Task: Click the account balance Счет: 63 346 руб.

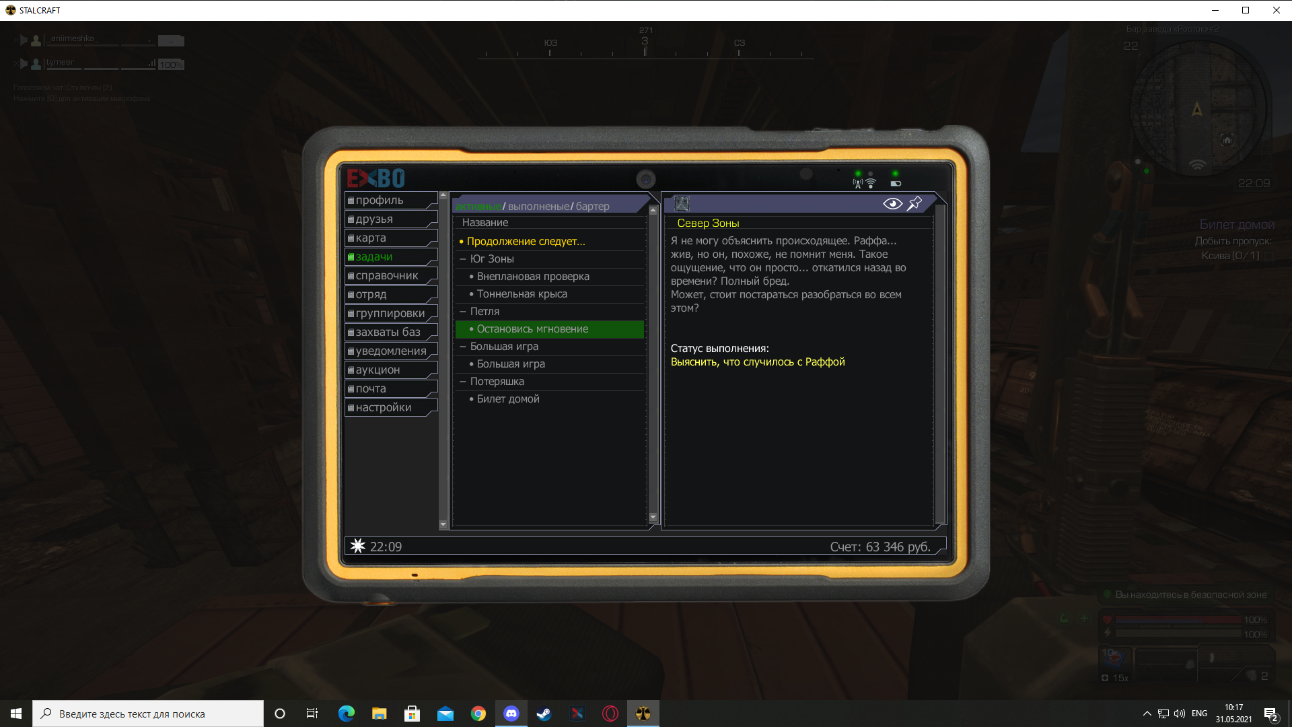Action: click(x=880, y=547)
